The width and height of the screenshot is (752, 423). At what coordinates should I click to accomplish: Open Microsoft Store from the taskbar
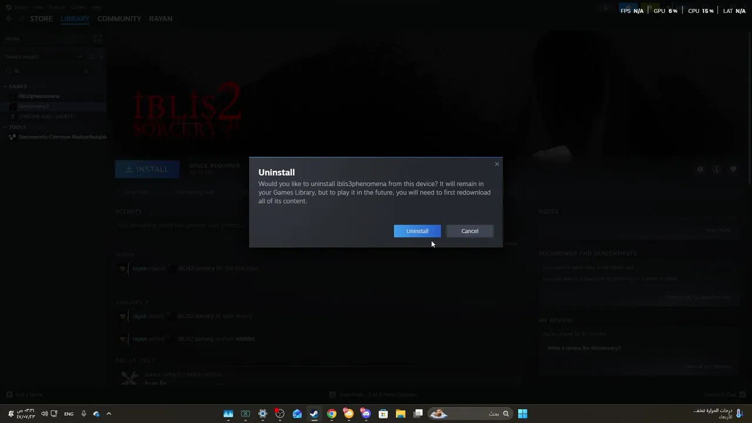(384, 414)
